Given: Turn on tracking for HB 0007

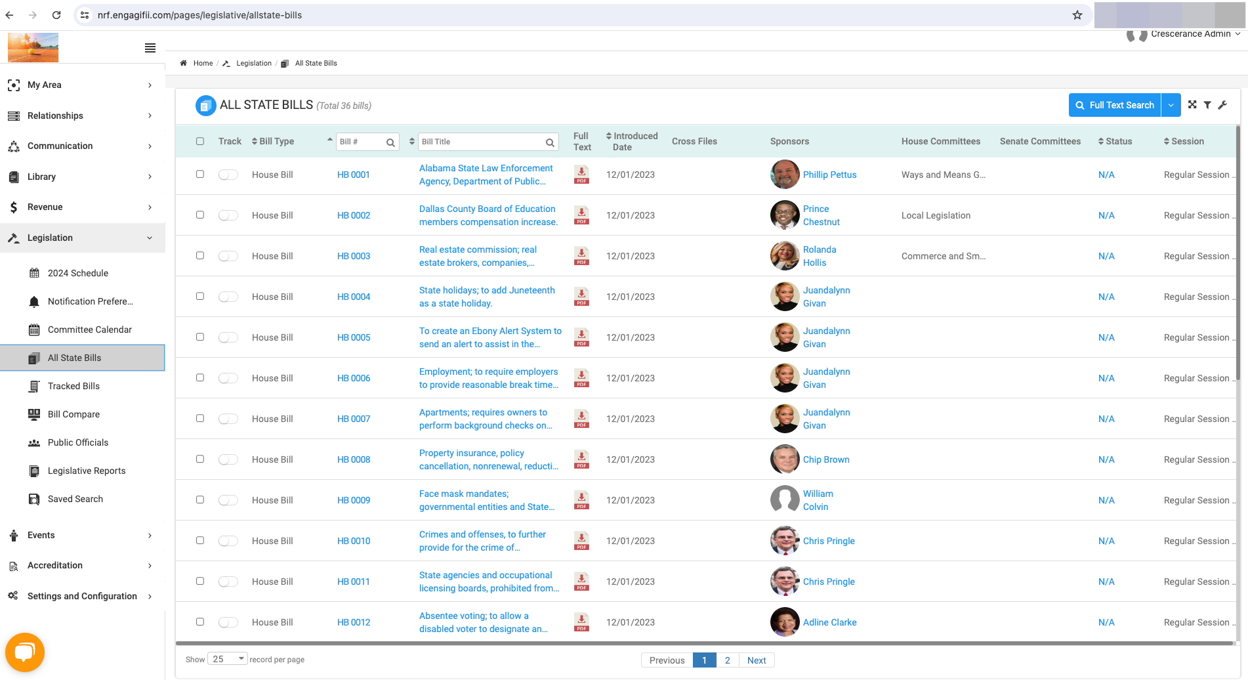Looking at the screenshot, I should click(228, 419).
